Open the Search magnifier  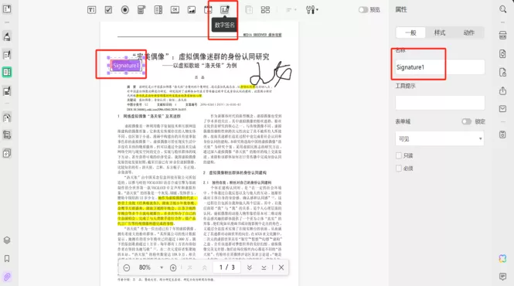pyautogui.click(x=503, y=9)
